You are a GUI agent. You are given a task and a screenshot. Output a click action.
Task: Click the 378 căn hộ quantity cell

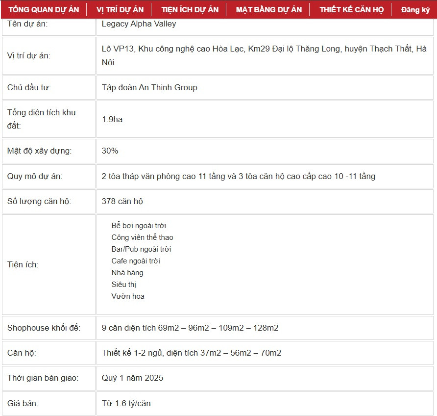122,201
